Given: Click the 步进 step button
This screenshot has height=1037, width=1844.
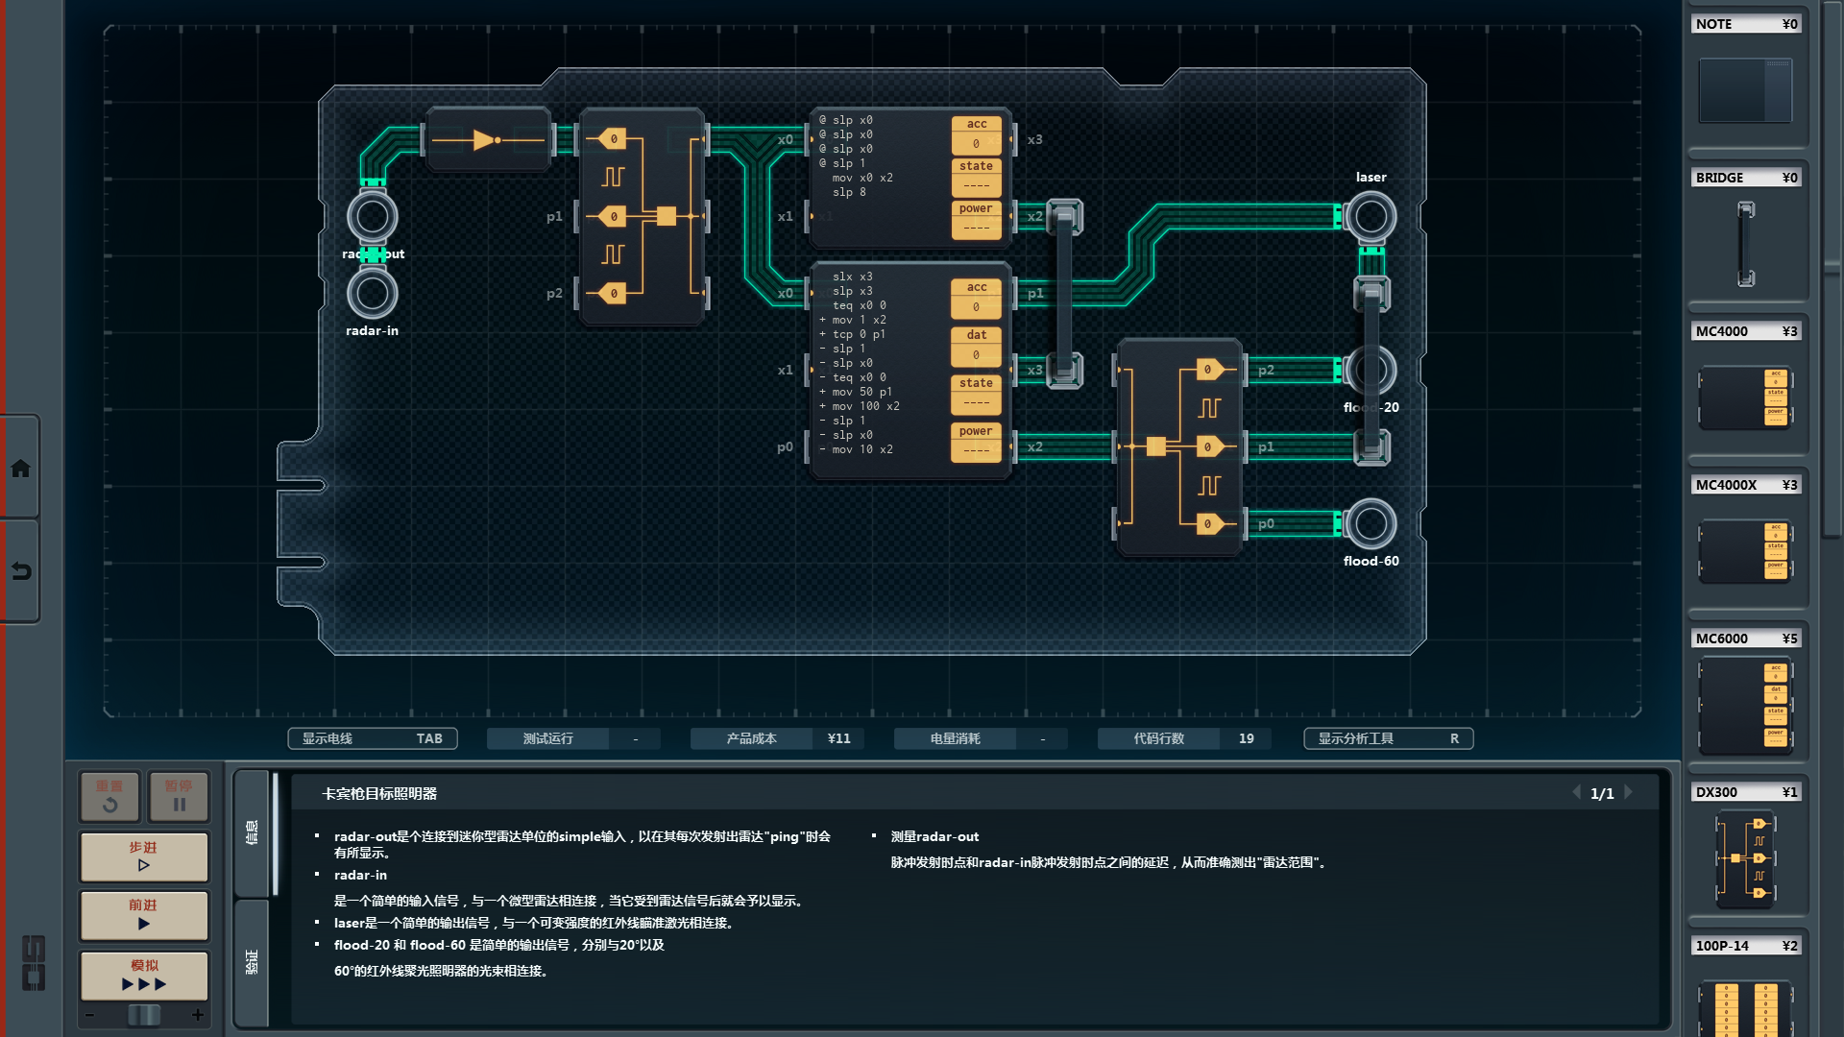Looking at the screenshot, I should click(144, 856).
